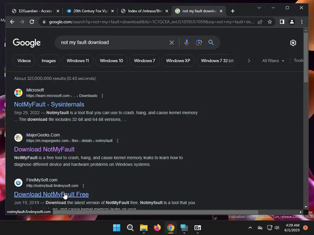Open a new tab with the plus button
Viewport: 314px width, 235px height.
click(232, 11)
